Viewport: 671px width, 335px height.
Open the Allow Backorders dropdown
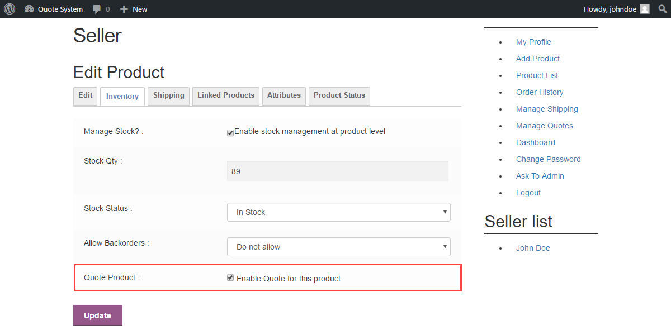(x=338, y=246)
